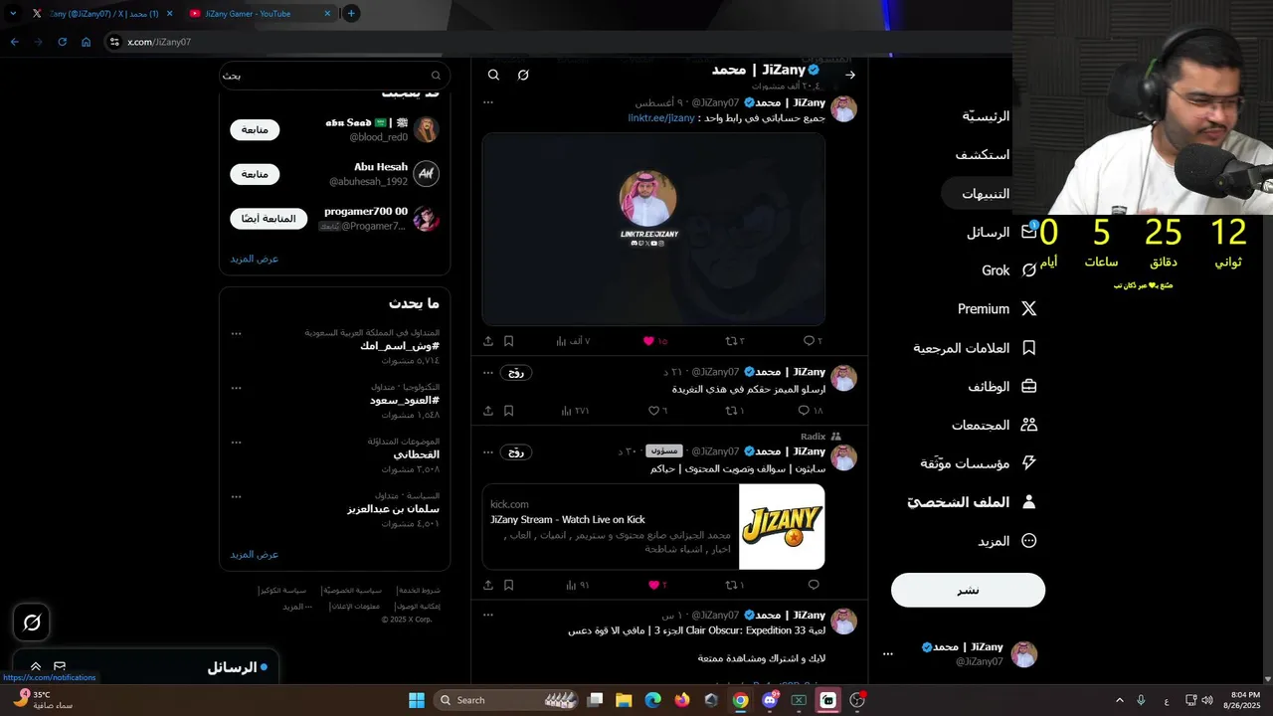Viewport: 1273px width, 716px height.
Task: Open the Profile (الملف الشخصي) person icon
Action: coord(1029,502)
